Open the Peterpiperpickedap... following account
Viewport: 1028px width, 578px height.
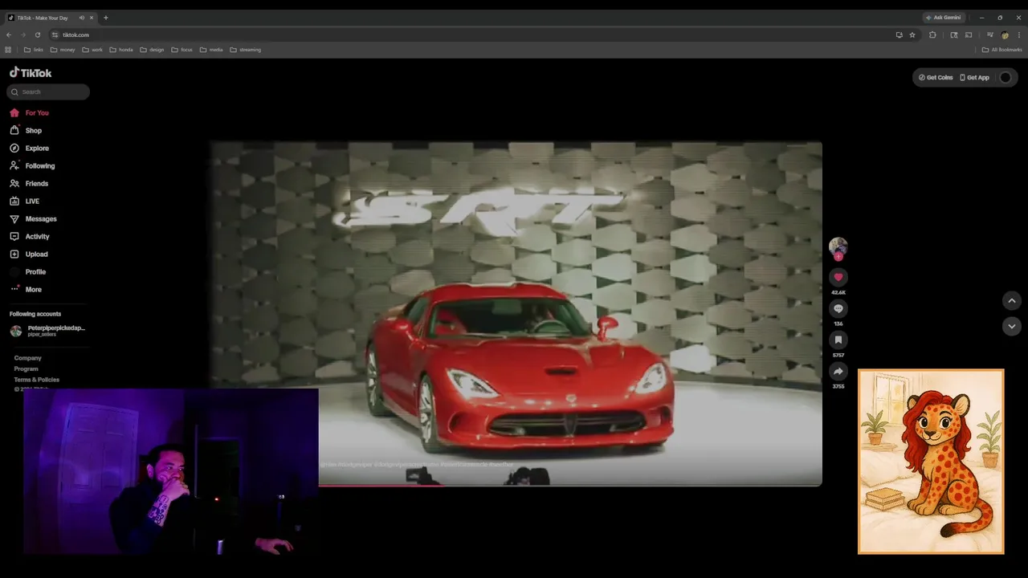coord(48,330)
